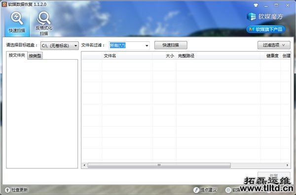296x195 pixels.
Task: Open the file name filter combo box 所有(*.*)
Action: [129, 45]
